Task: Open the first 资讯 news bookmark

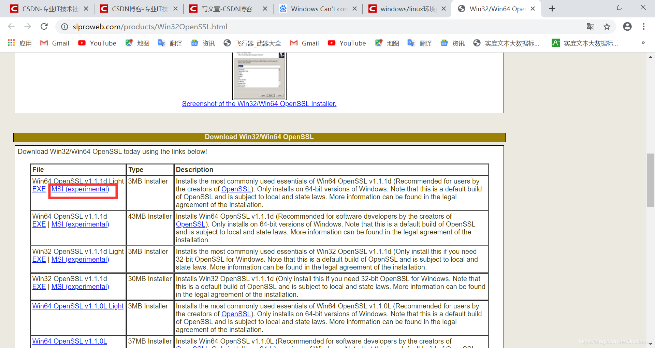Action: click(x=203, y=43)
